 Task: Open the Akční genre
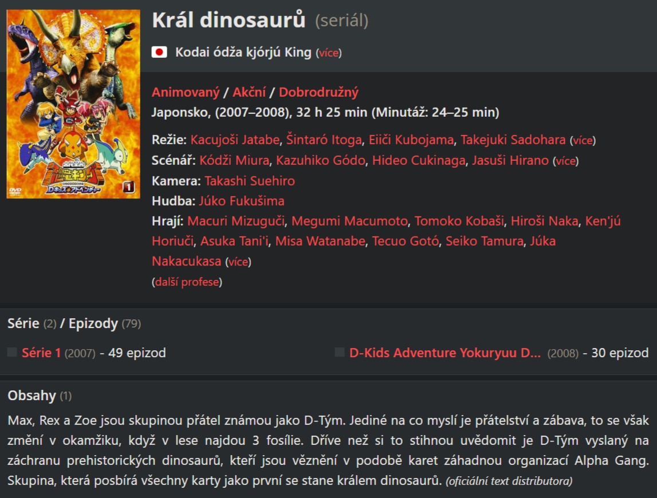[249, 92]
